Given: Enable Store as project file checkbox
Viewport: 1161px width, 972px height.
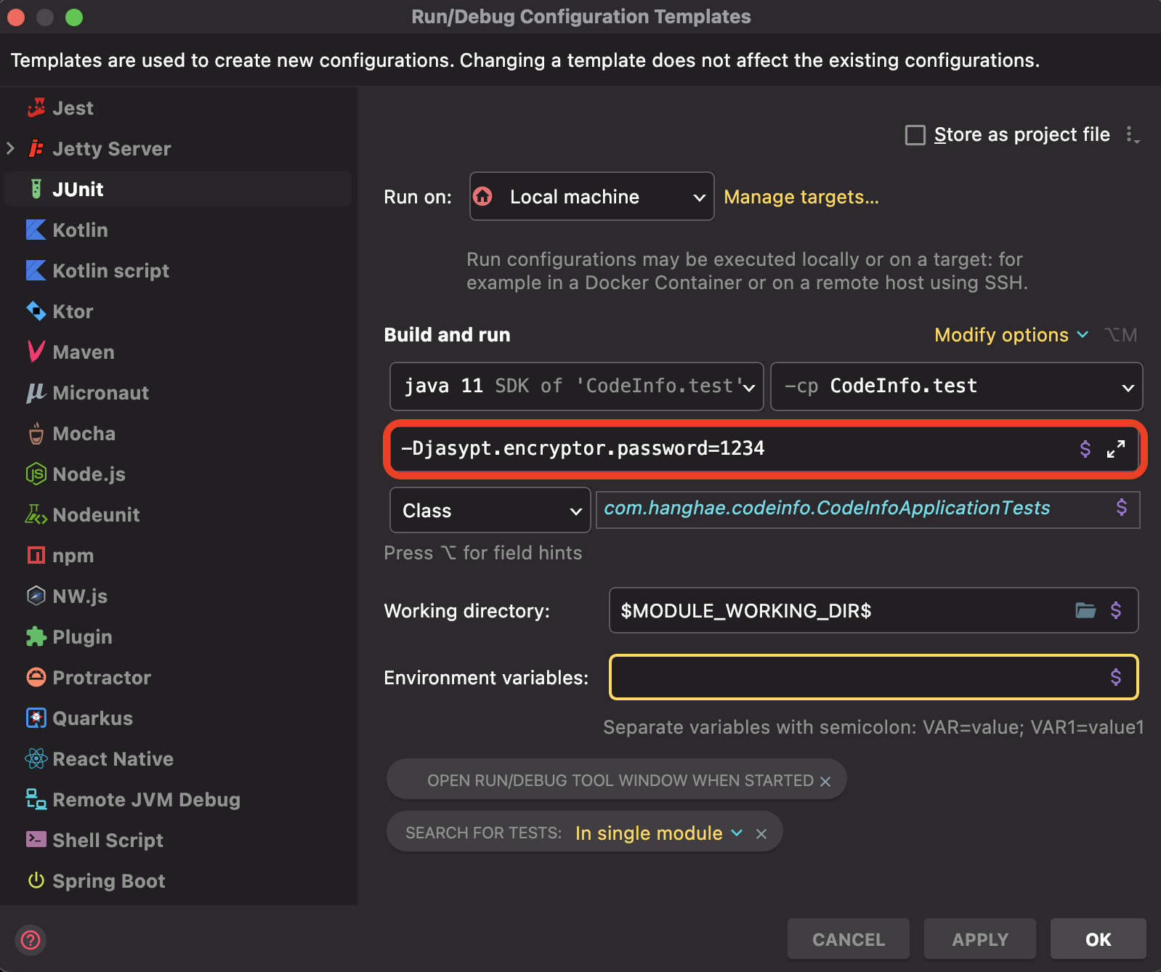Looking at the screenshot, I should (915, 135).
